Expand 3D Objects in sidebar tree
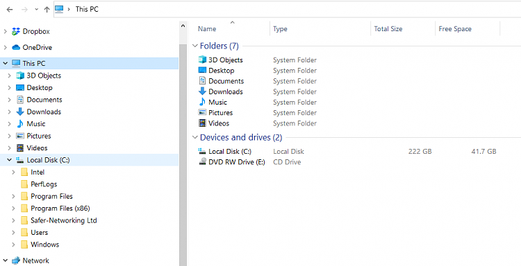Viewport: 521px width, 266px height. point(10,76)
